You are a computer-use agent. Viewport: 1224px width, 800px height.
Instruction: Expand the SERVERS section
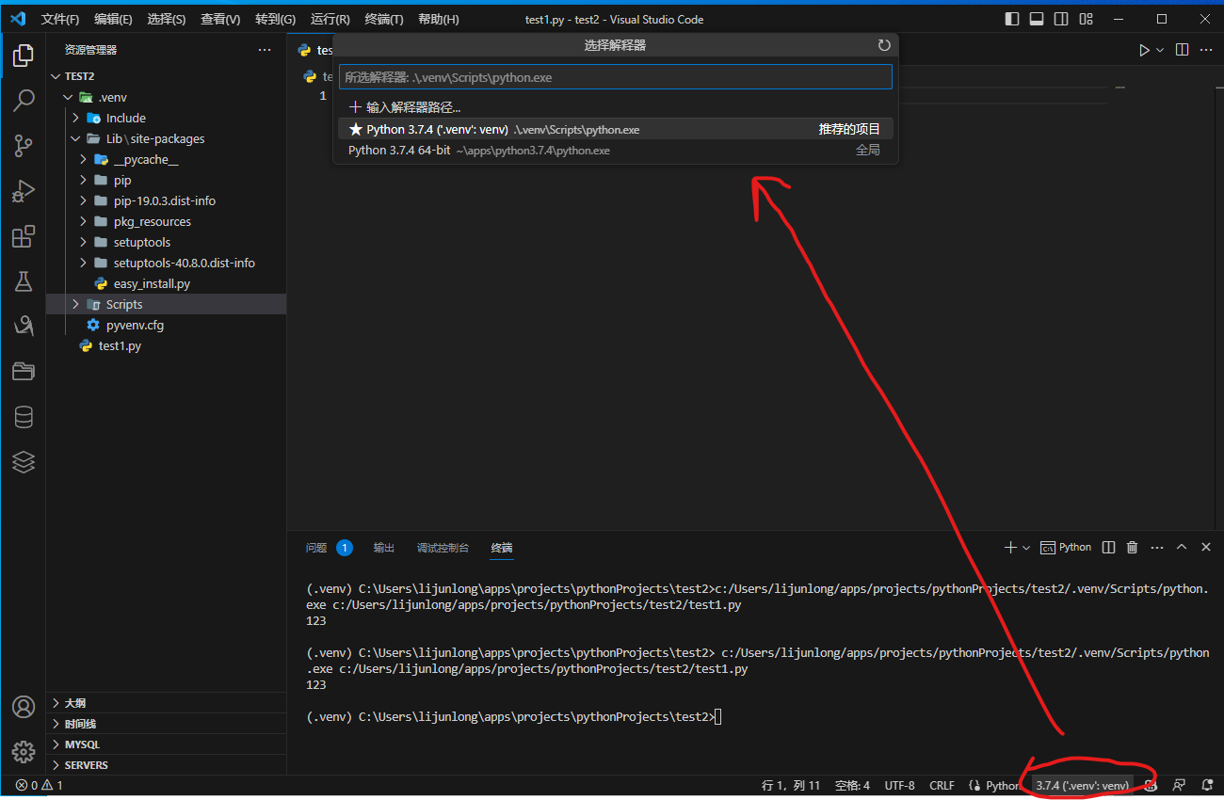pyautogui.click(x=166, y=765)
